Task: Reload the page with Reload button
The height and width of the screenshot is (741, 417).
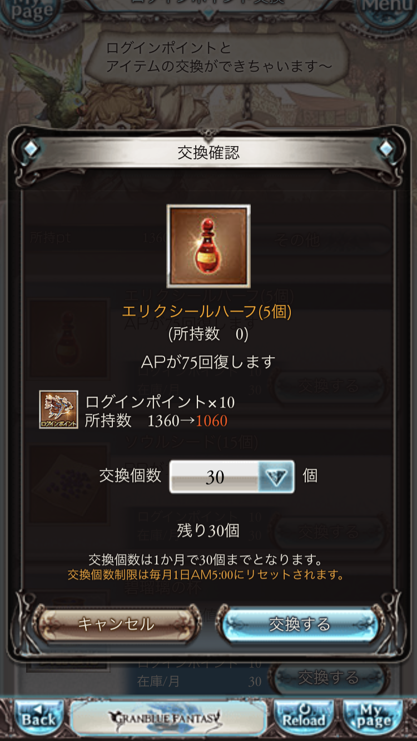Action: (x=304, y=718)
